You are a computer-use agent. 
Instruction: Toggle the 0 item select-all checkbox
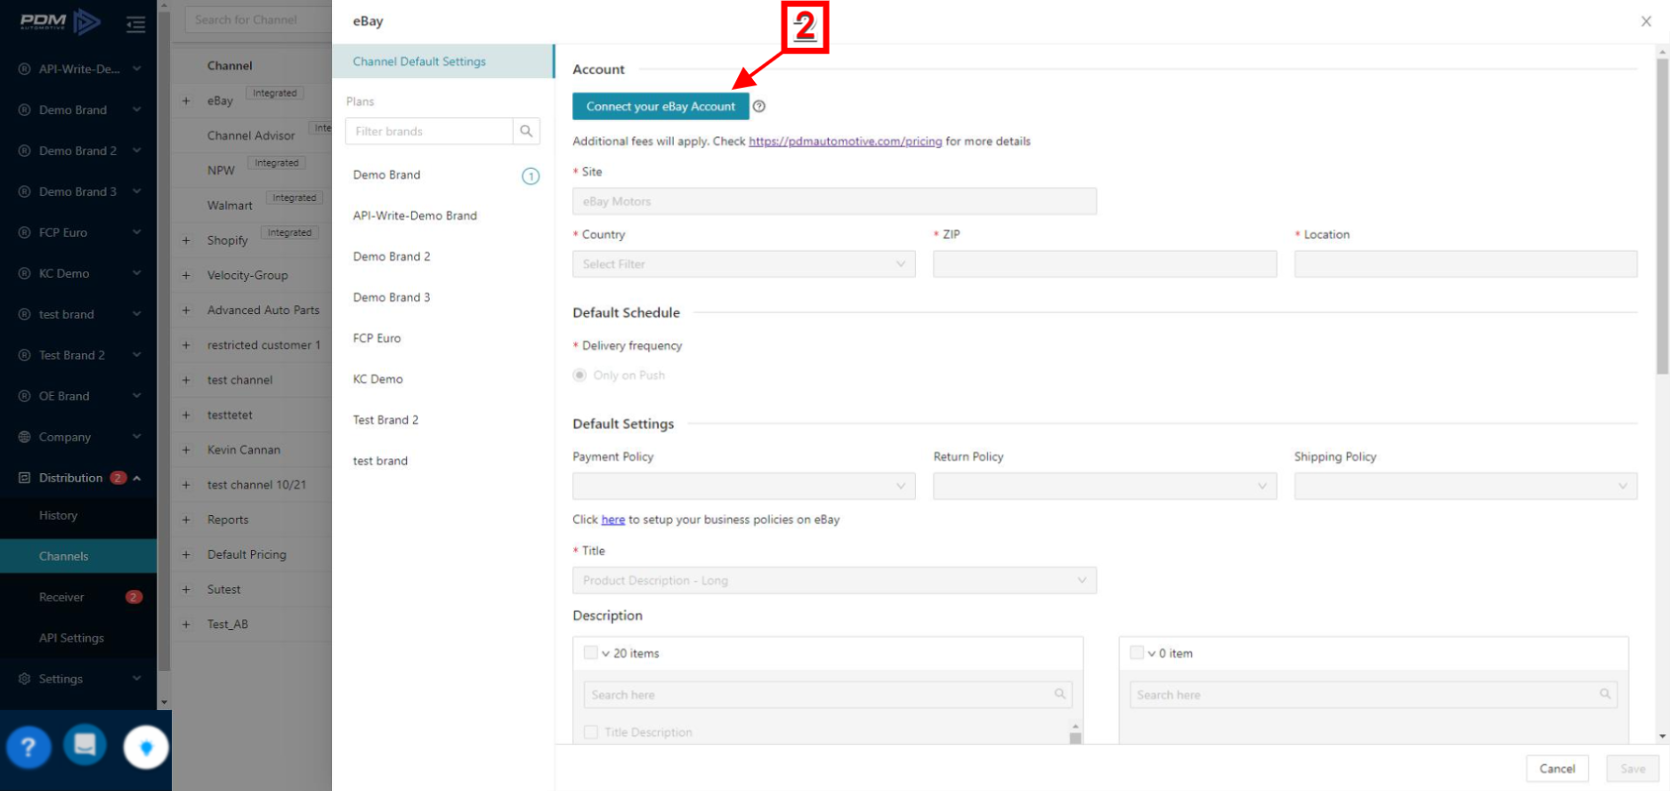(1136, 652)
